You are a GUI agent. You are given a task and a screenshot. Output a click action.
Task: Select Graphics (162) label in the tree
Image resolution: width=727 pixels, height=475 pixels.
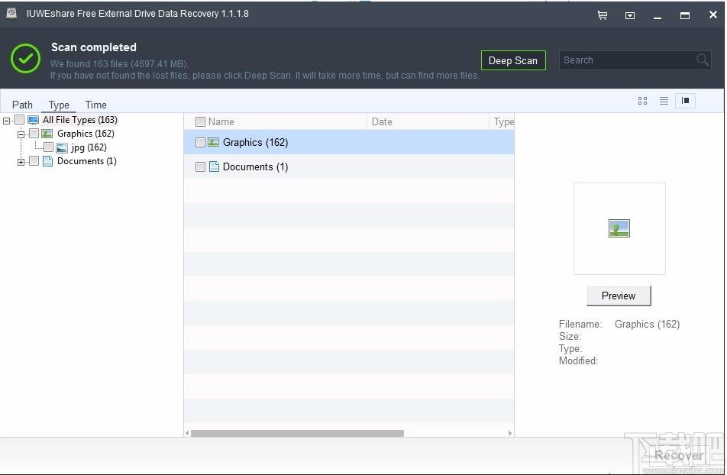[x=86, y=134]
